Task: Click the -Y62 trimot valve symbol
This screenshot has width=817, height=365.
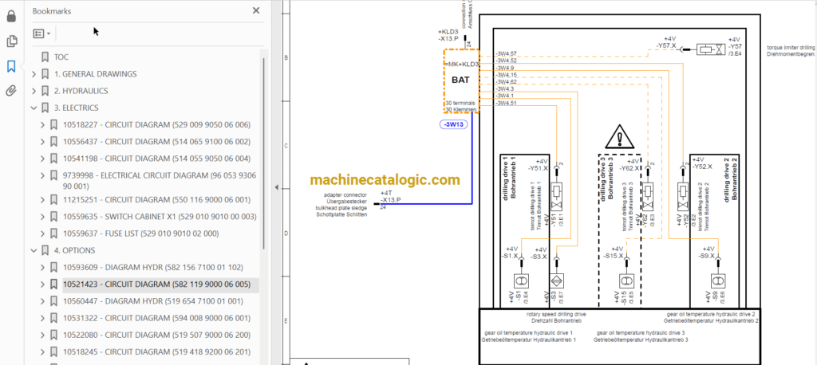Action: pyautogui.click(x=648, y=197)
